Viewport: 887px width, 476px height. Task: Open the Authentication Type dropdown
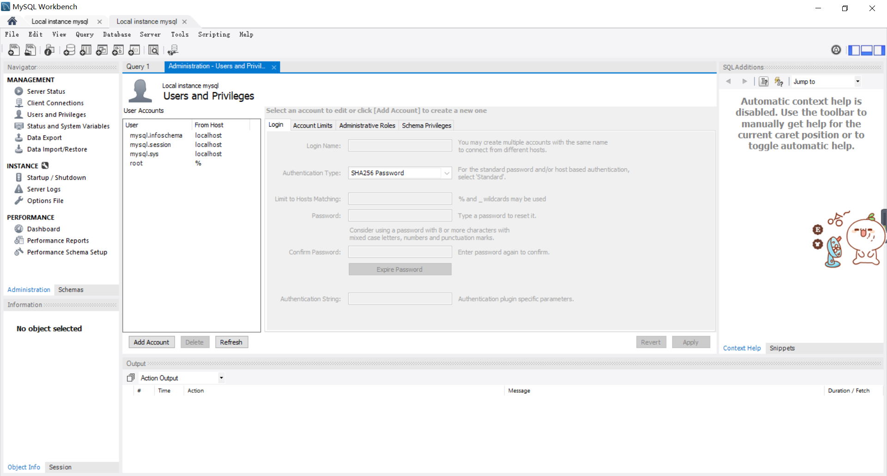[400, 173]
